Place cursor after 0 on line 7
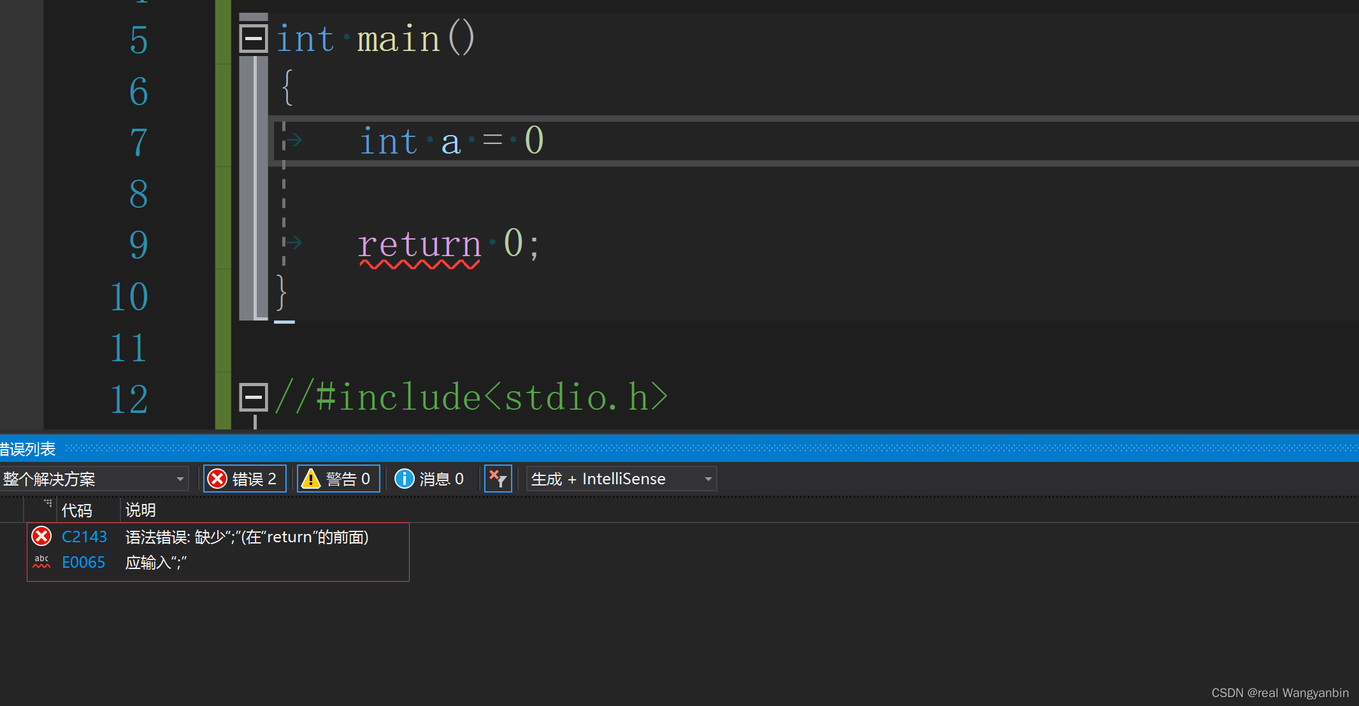Viewport: 1359px width, 706px height. [545, 141]
